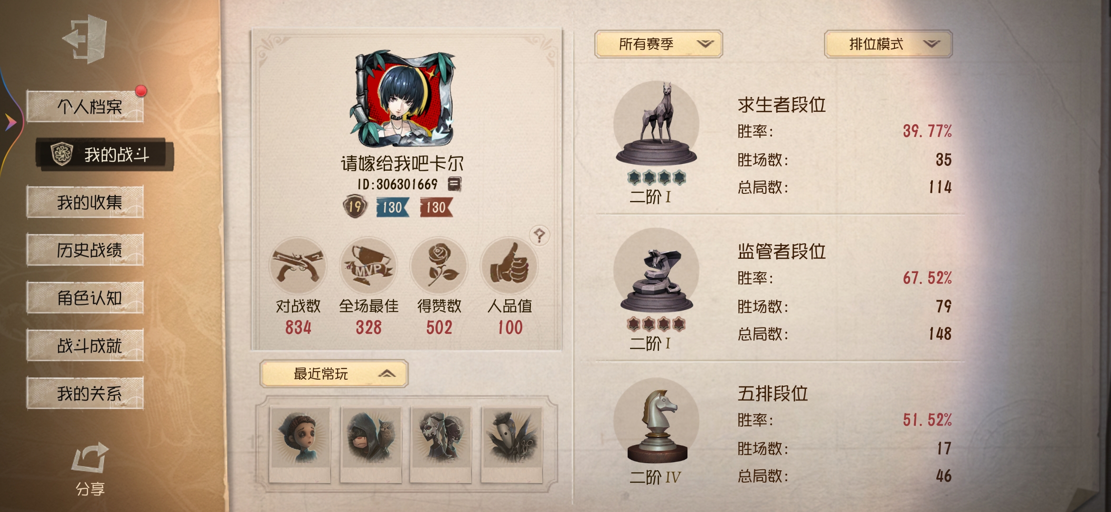
Task: Open 战斗成就 achievements
Action: (85, 346)
